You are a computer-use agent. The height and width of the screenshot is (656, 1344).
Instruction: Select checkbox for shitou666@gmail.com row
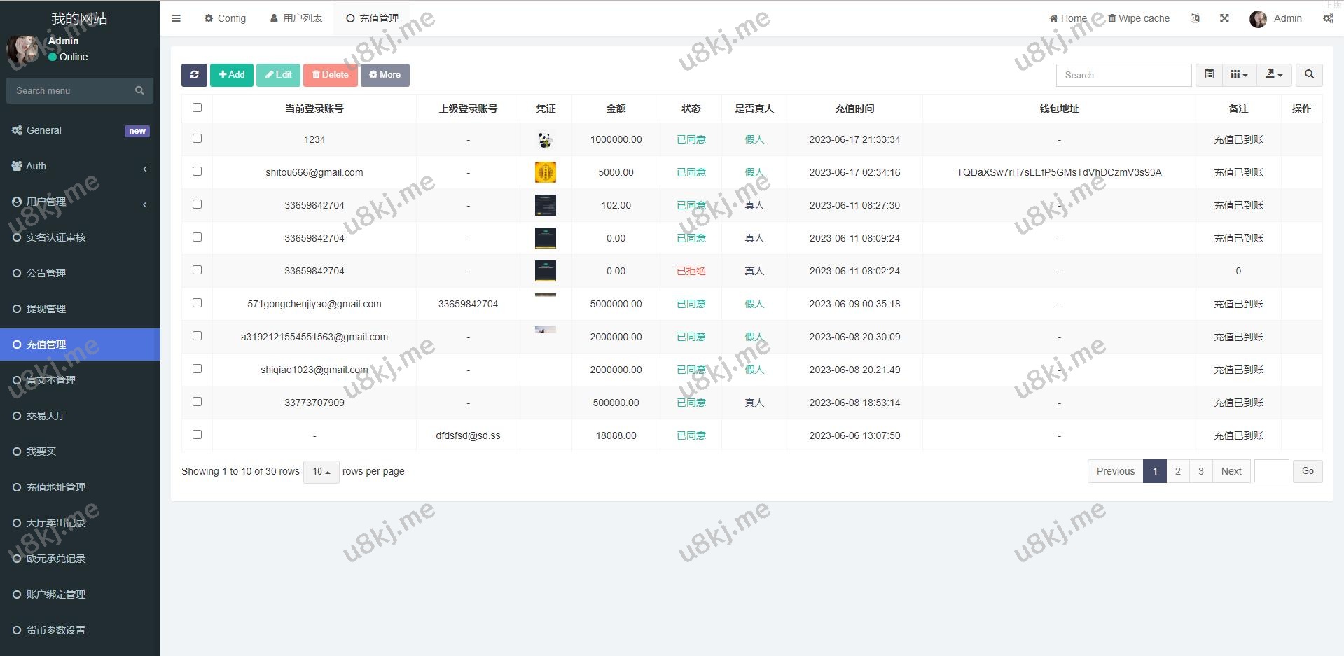[x=197, y=172]
